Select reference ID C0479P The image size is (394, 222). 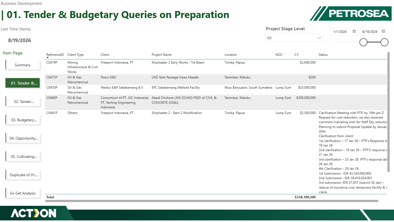coord(52,62)
